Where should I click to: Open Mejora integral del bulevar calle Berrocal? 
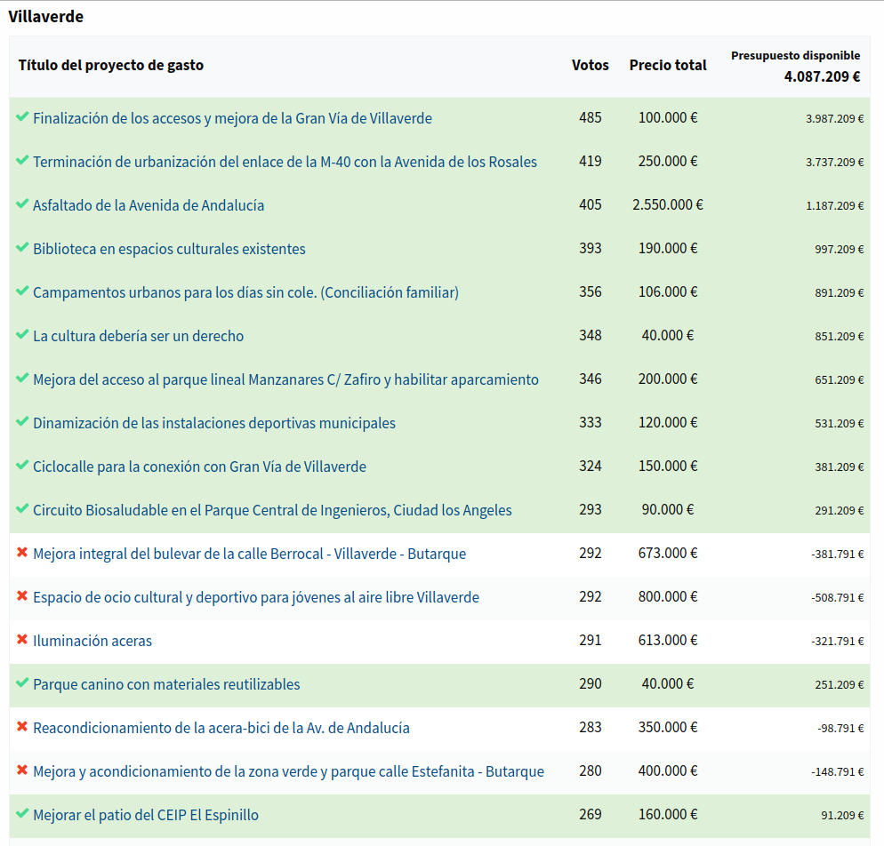coord(249,554)
